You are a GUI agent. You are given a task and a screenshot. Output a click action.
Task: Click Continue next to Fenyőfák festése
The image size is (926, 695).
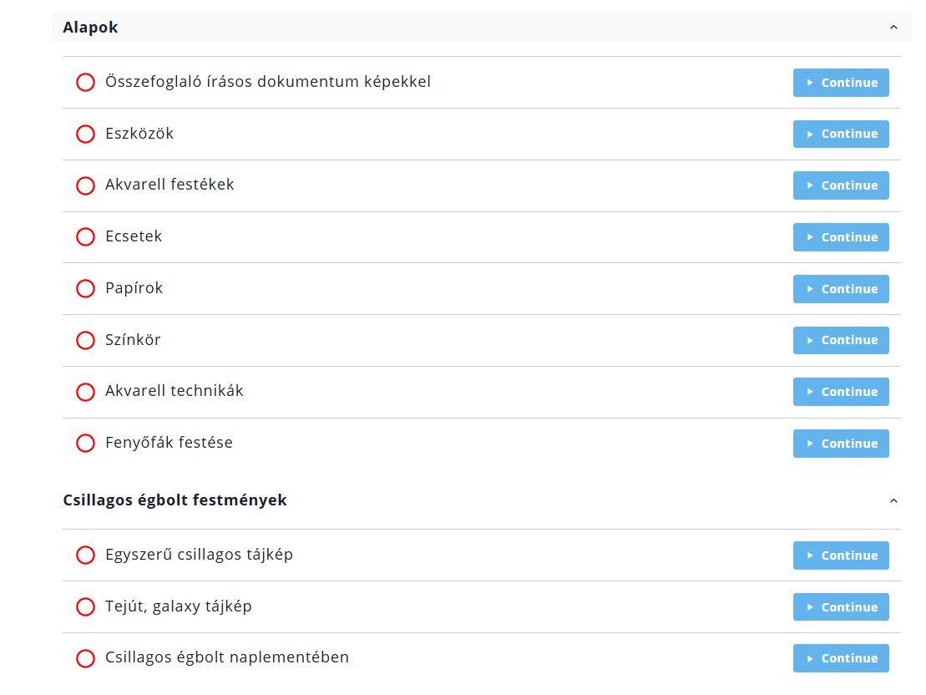coord(841,444)
